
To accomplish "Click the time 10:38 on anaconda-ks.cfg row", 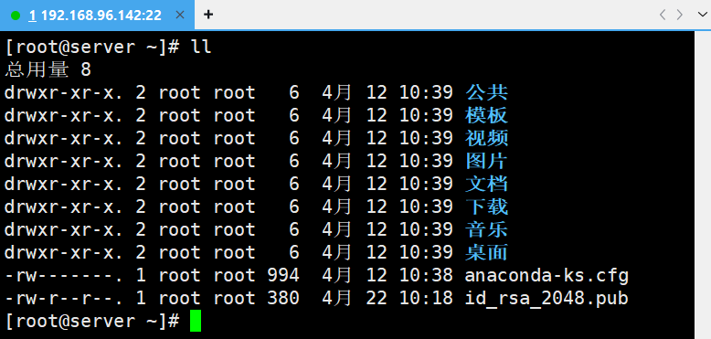I will click(x=426, y=276).
